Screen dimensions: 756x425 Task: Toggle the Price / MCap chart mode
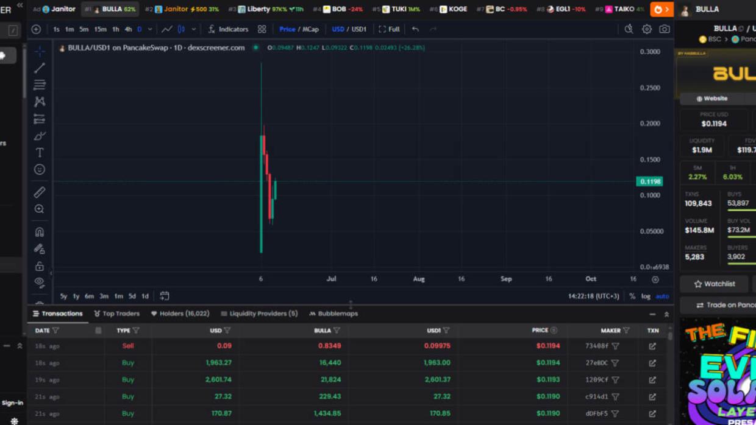(x=299, y=29)
